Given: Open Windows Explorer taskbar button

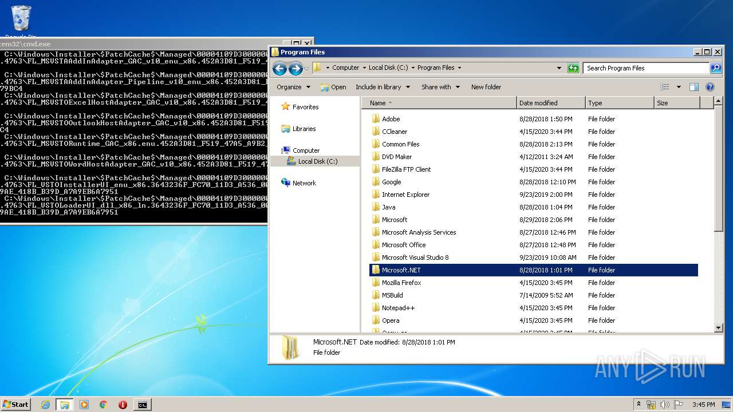Looking at the screenshot, I should pyautogui.click(x=65, y=405).
